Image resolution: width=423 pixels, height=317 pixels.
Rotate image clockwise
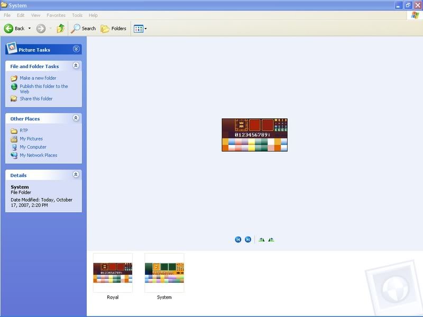[261, 240]
